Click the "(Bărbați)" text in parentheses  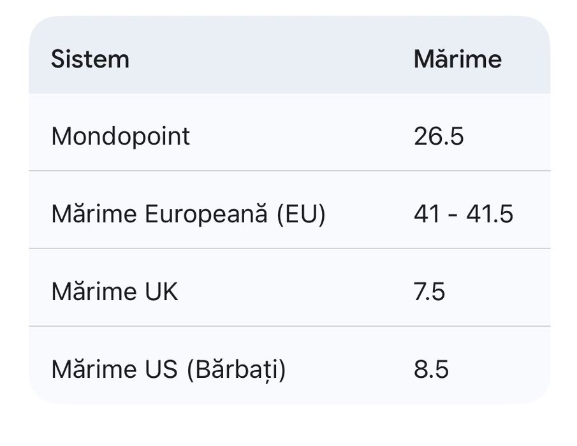[x=237, y=370]
